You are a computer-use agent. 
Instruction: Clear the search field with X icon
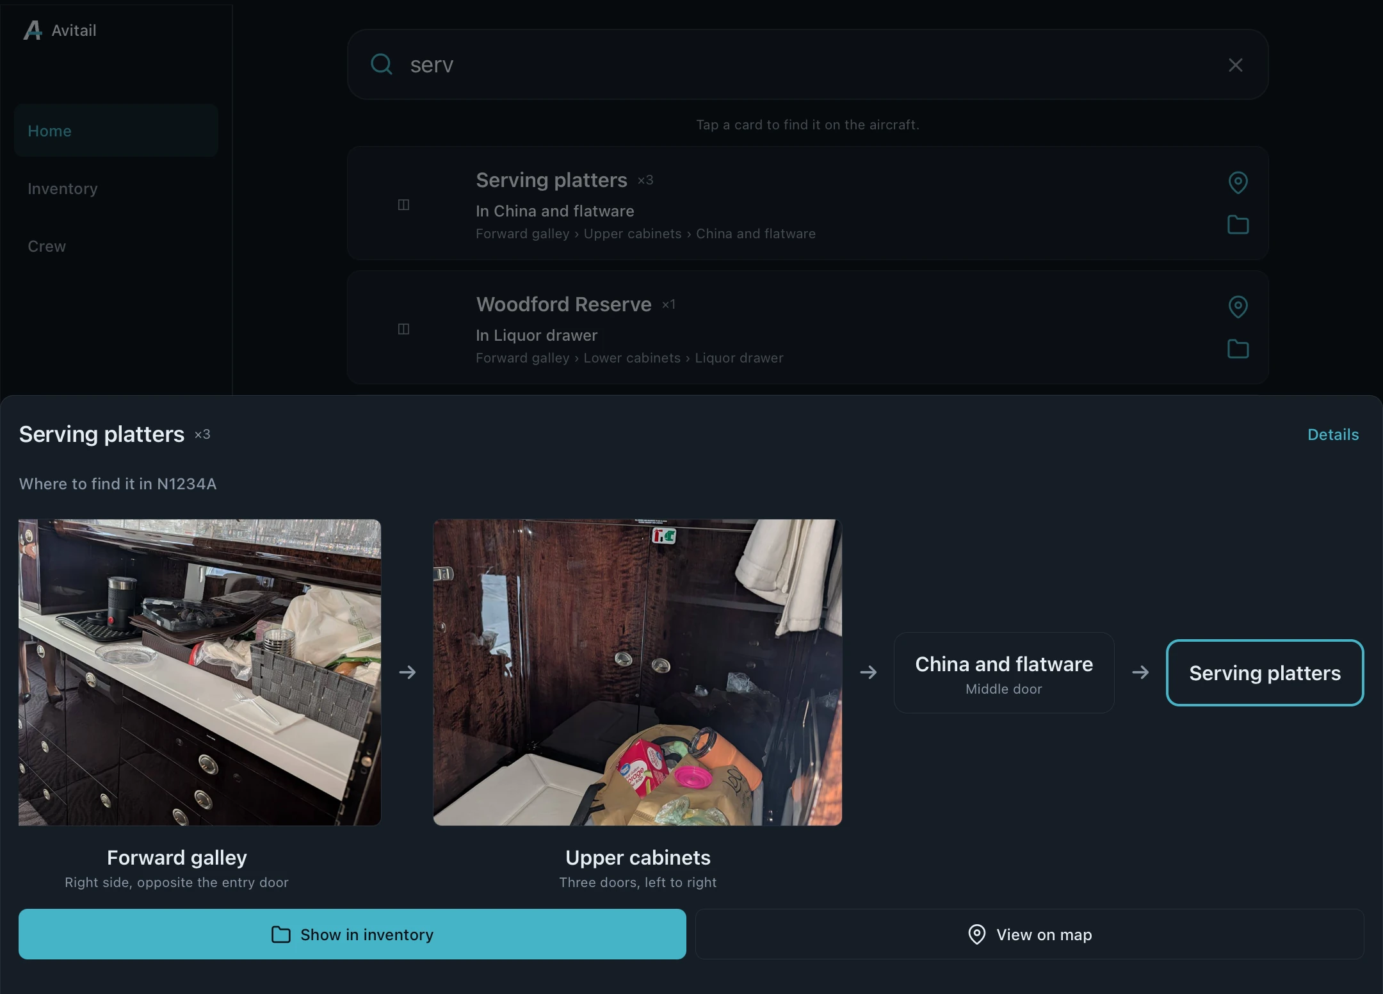[x=1235, y=65]
